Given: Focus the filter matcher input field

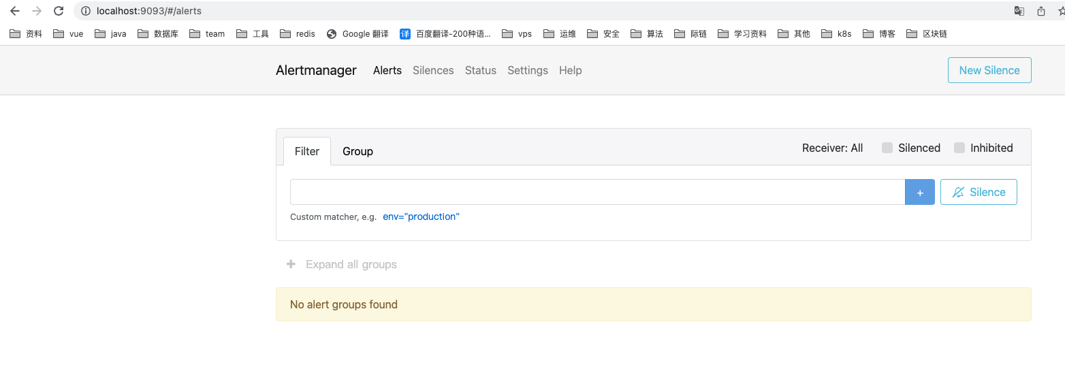Looking at the screenshot, I should (x=597, y=193).
